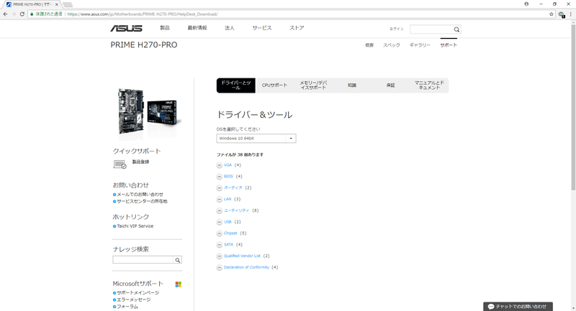This screenshot has width=576, height=311.
Task: Click the Chrome profile user icon
Action: coord(526,4)
